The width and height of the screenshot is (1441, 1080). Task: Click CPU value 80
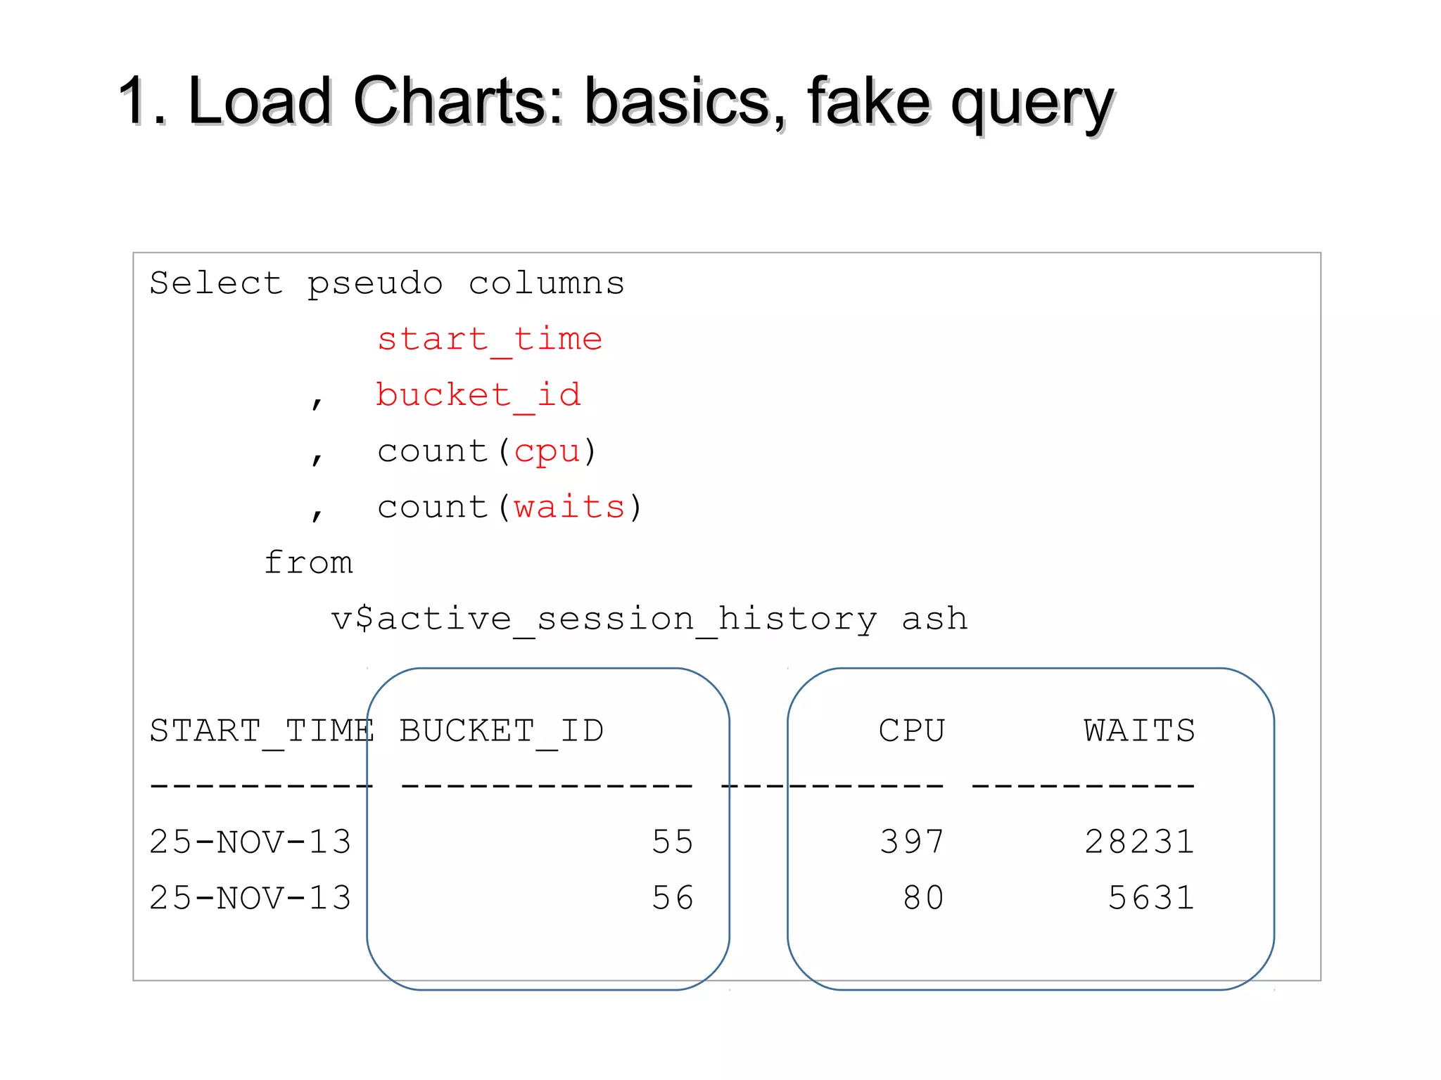[923, 898]
